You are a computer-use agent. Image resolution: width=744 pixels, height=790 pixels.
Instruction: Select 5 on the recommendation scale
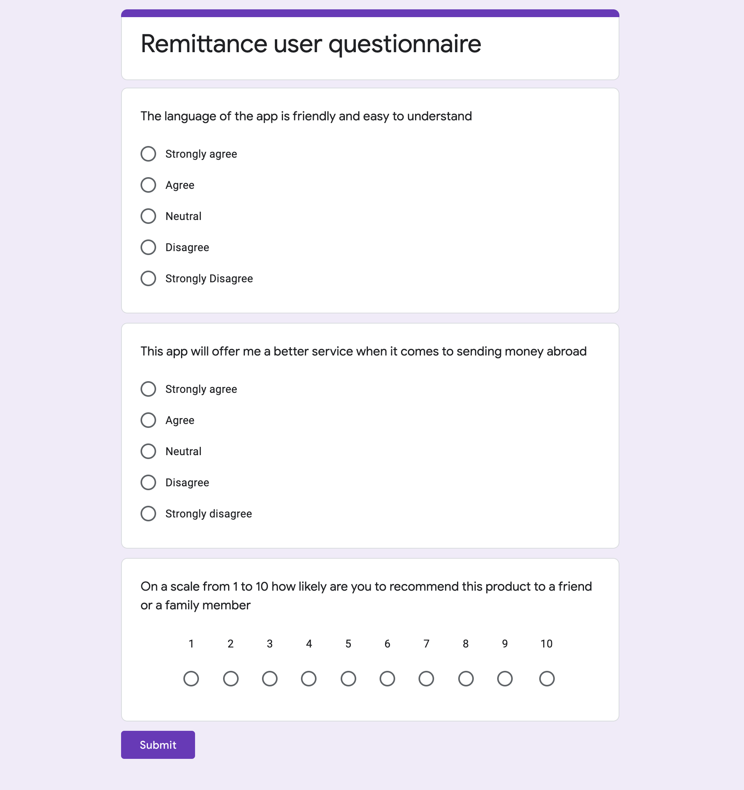coord(348,679)
